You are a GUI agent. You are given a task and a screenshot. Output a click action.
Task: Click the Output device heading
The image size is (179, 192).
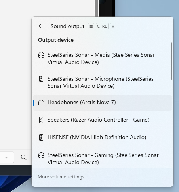(56, 40)
